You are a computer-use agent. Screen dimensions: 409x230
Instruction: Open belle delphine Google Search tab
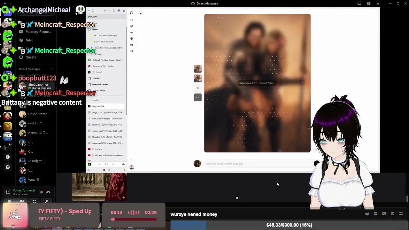(x=106, y=119)
